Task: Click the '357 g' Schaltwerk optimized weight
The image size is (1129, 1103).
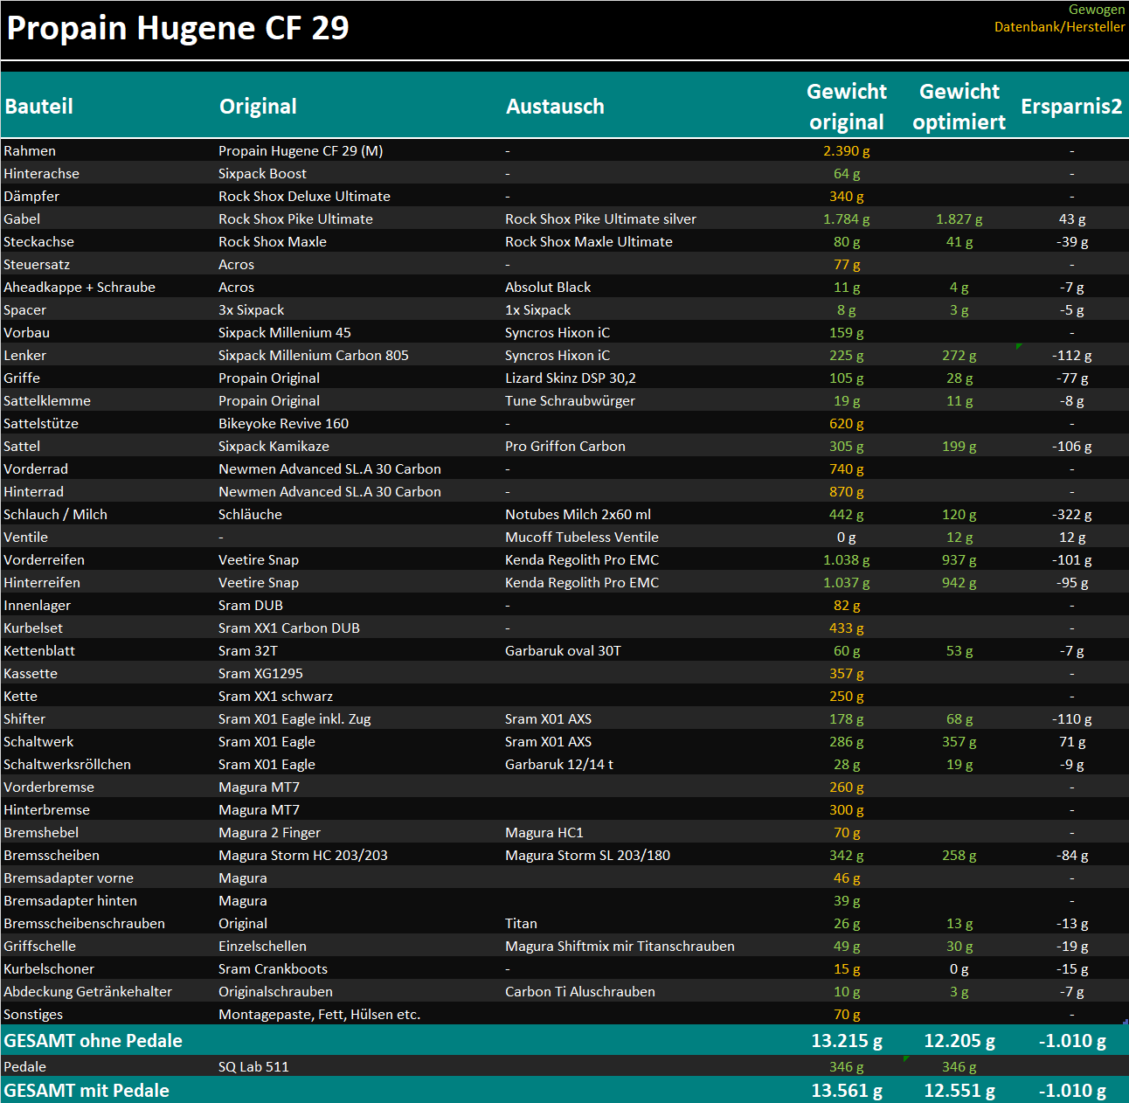Action: 959,742
